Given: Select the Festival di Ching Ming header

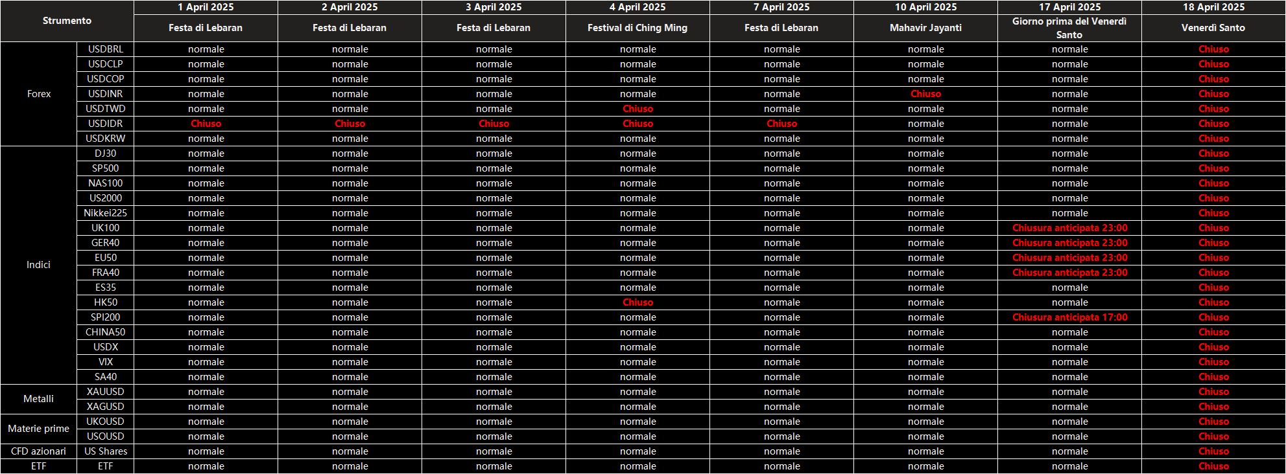Looking at the screenshot, I should (x=637, y=28).
